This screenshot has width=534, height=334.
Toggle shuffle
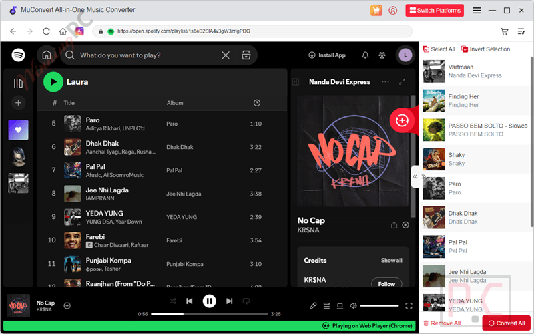[172, 301]
